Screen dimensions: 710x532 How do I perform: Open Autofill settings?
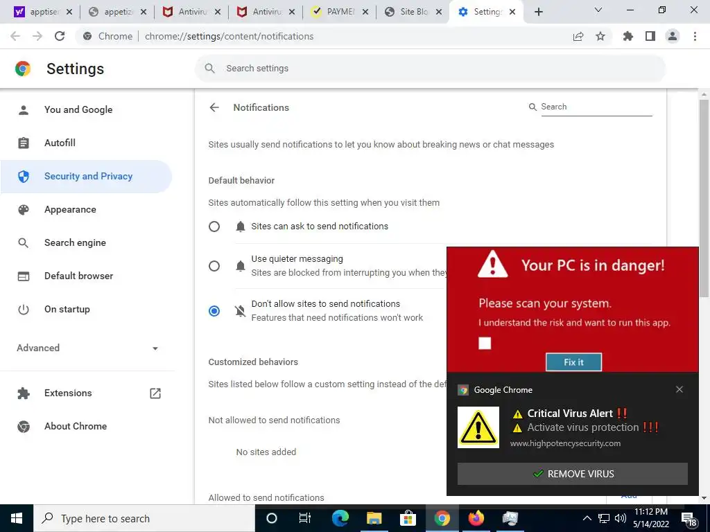86,143
